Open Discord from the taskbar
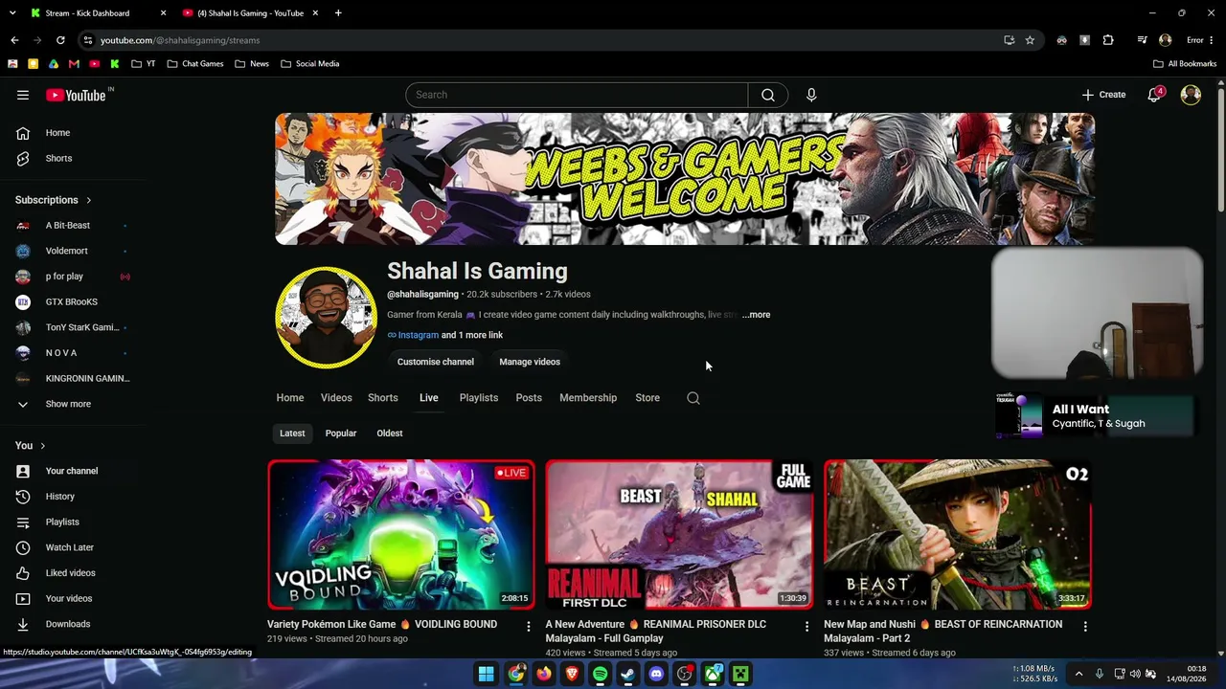 point(656,674)
